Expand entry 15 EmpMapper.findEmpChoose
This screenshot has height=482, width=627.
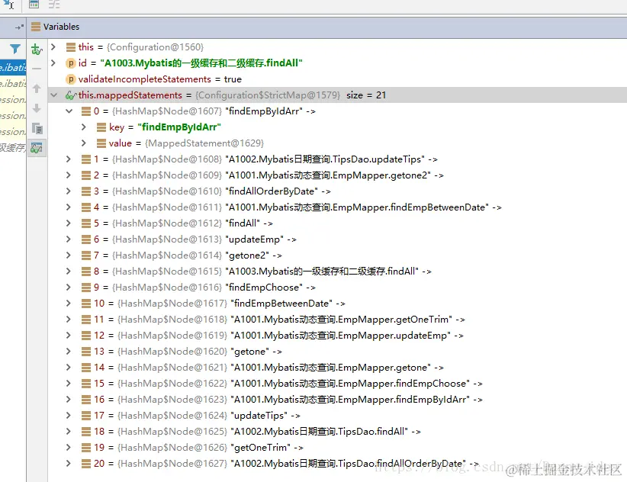69,383
